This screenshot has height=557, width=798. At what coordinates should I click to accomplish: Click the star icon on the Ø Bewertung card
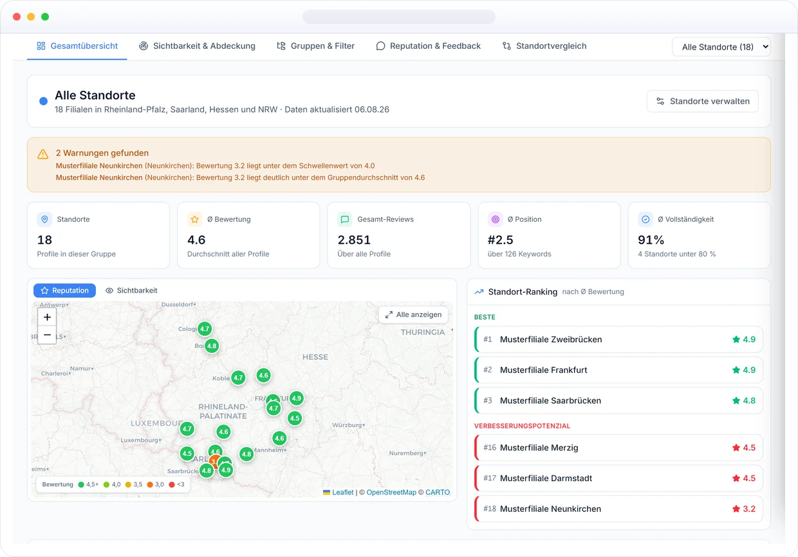pyautogui.click(x=195, y=219)
